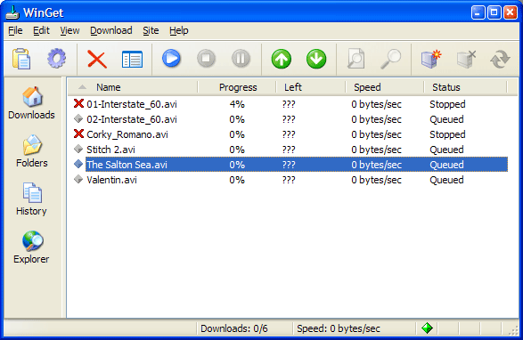This screenshot has width=523, height=340.
Task: Select the Corky_Romano.avi download
Action: tap(290, 134)
